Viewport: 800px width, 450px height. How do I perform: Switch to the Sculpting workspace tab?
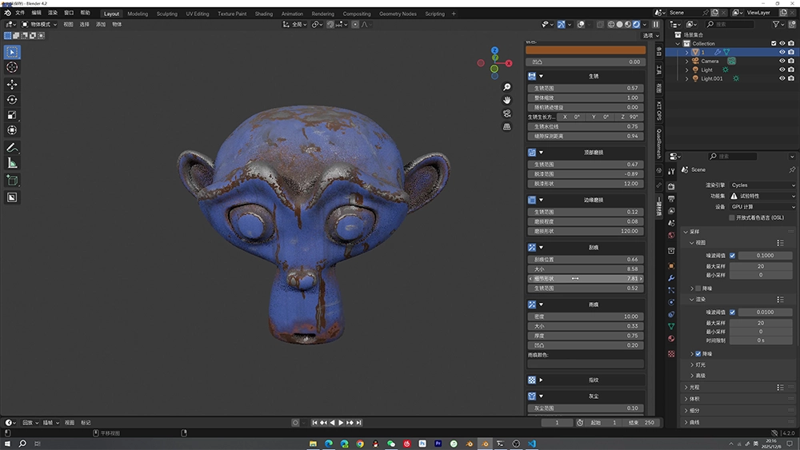[167, 14]
